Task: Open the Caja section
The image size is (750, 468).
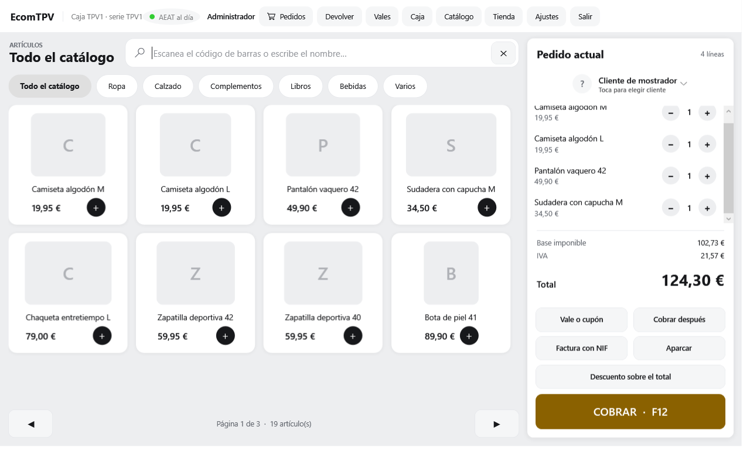Action: 417,16
